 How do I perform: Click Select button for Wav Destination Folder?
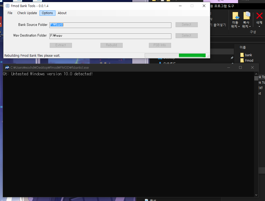point(187,36)
